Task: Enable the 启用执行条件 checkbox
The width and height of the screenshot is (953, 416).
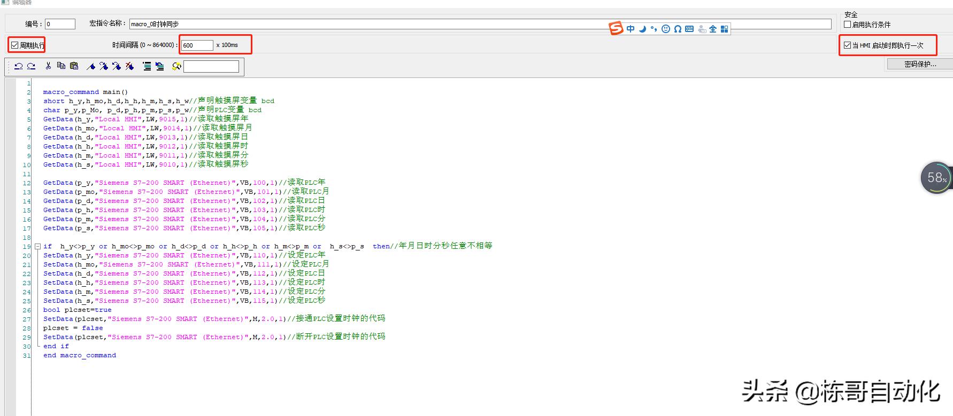Action: click(x=848, y=24)
